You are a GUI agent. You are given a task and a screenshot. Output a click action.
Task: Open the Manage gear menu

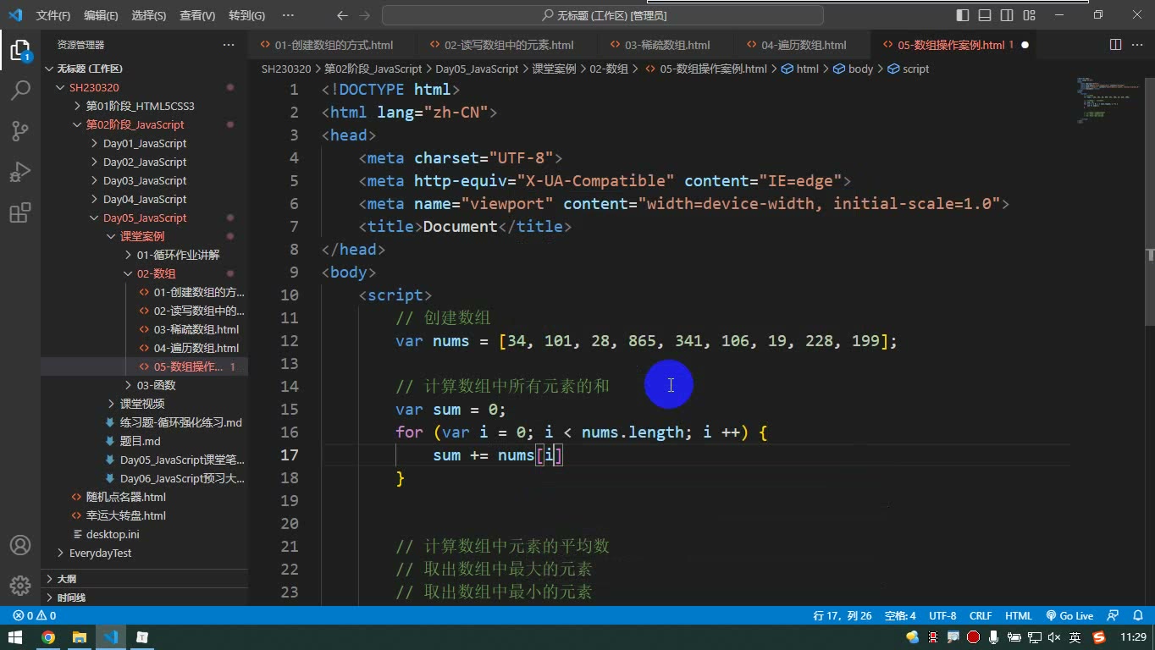[x=20, y=585]
